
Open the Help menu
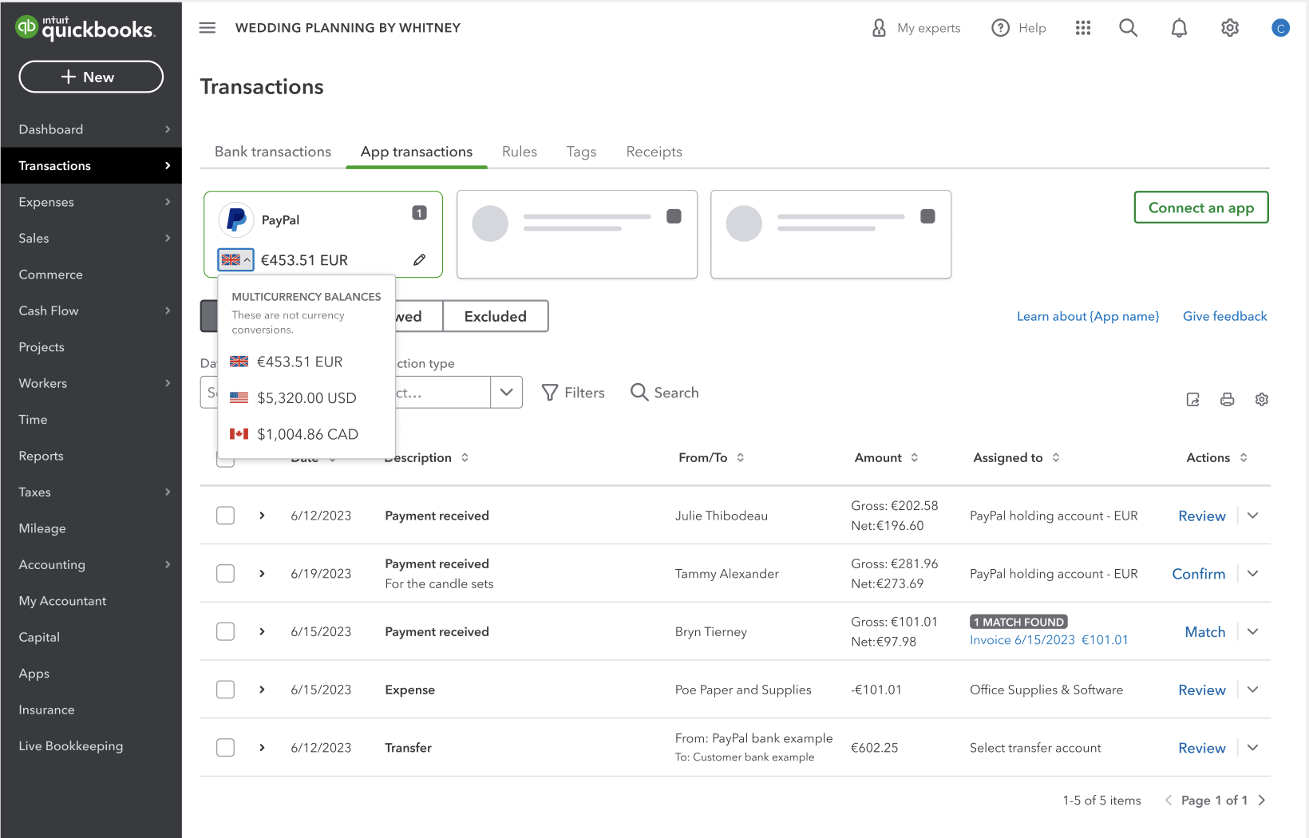tap(1018, 28)
